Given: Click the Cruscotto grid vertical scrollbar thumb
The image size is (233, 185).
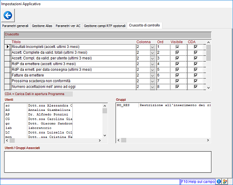Looking at the screenshot, I should (209, 53).
